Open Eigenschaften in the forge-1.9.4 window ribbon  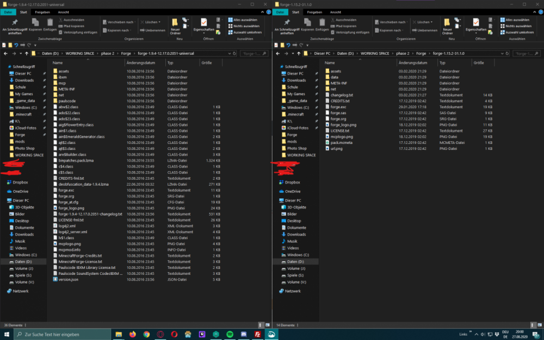(203, 26)
